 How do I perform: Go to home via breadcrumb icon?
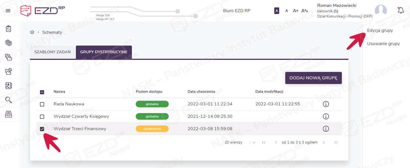coord(32,32)
